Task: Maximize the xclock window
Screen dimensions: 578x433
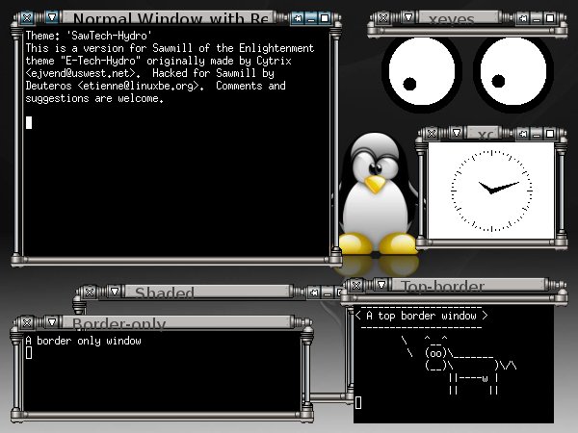Action: pyautogui.click(x=550, y=134)
